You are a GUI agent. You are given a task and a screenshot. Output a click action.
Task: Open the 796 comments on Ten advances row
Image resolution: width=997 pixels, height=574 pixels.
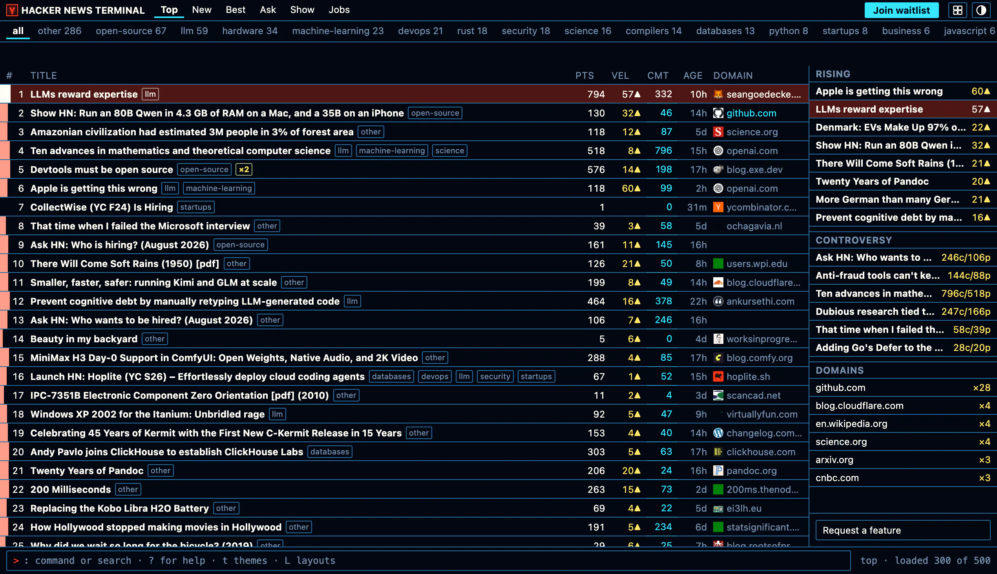663,151
